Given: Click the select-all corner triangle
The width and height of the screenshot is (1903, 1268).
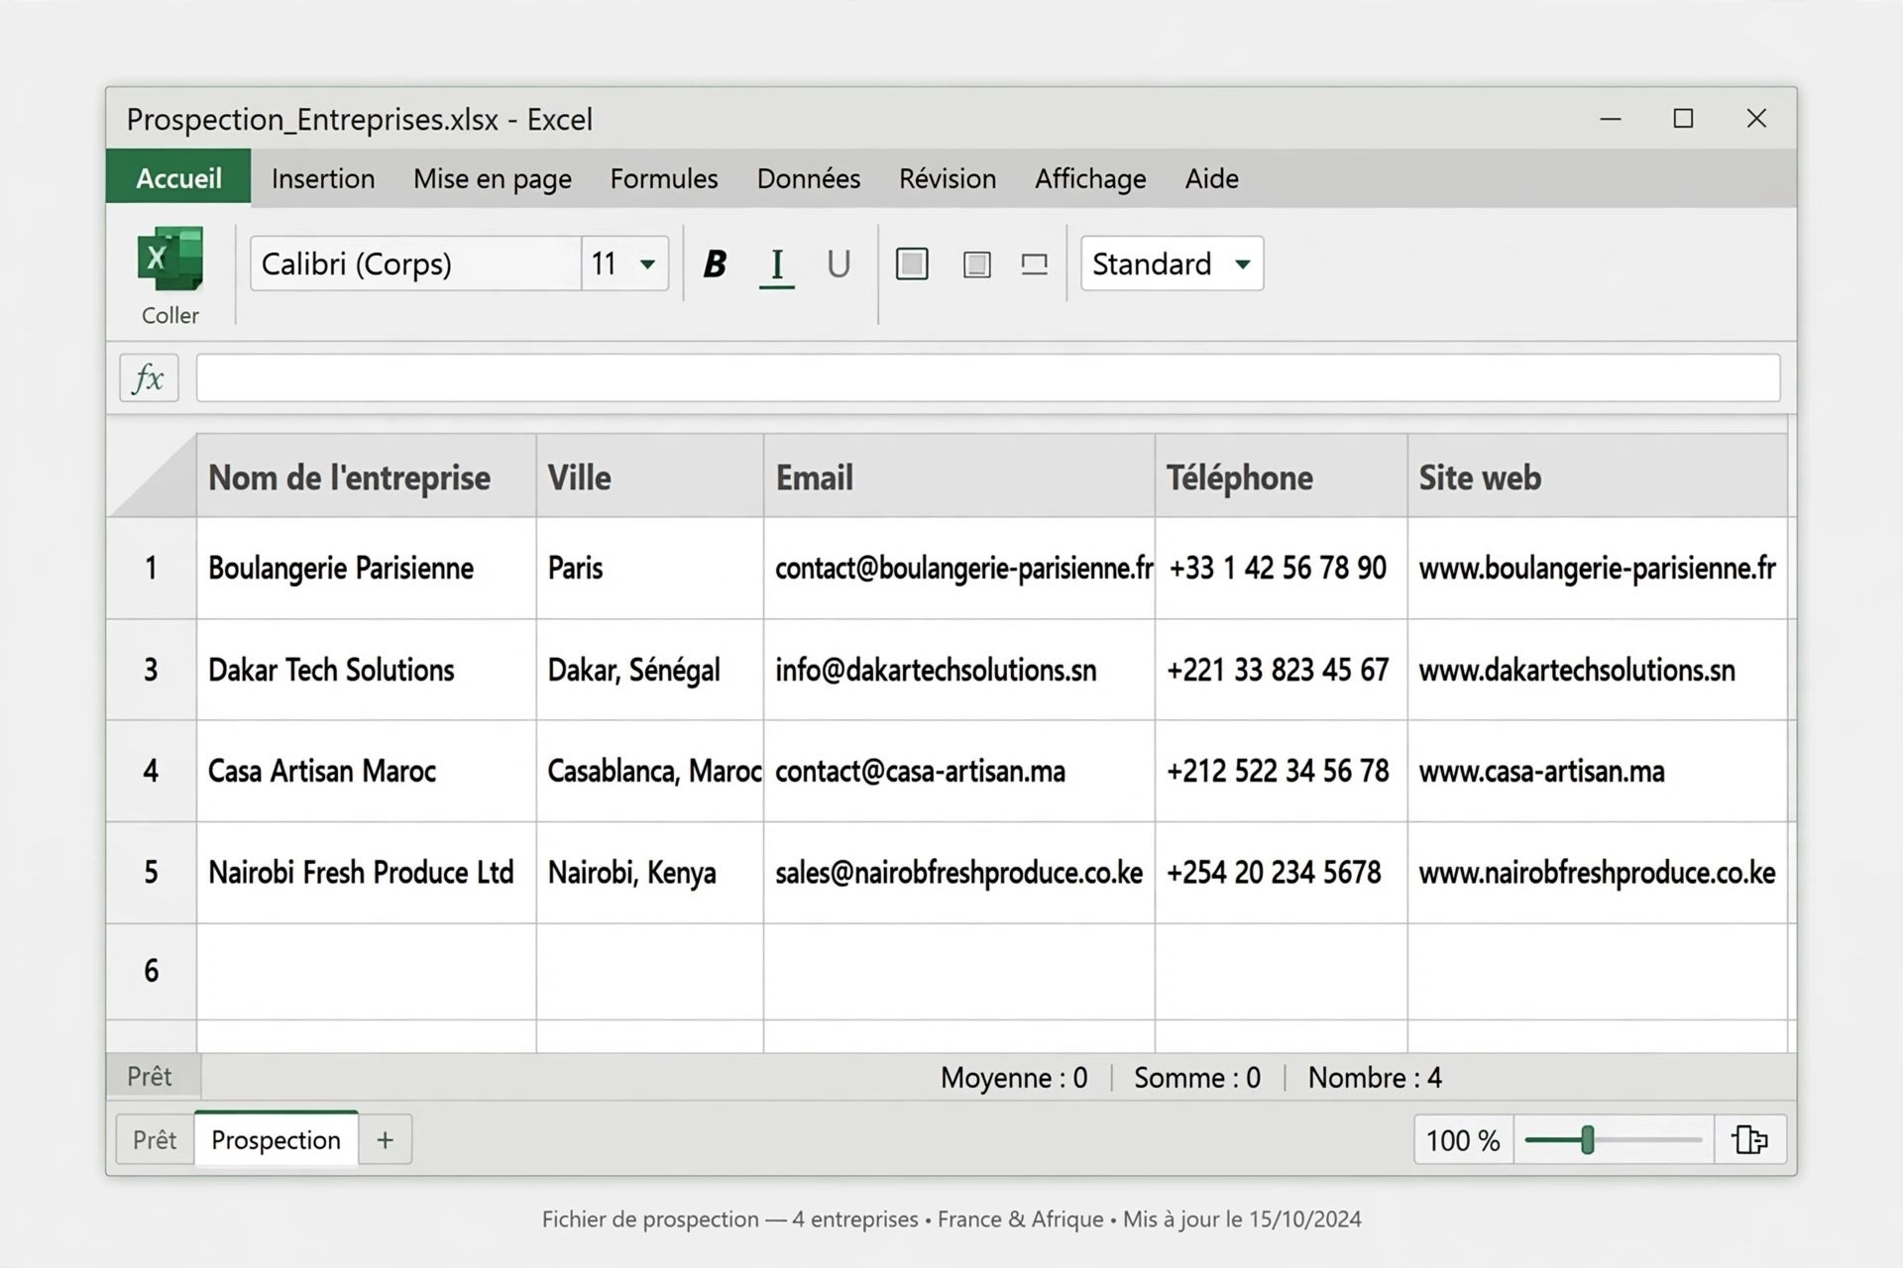Looking at the screenshot, I should [152, 475].
